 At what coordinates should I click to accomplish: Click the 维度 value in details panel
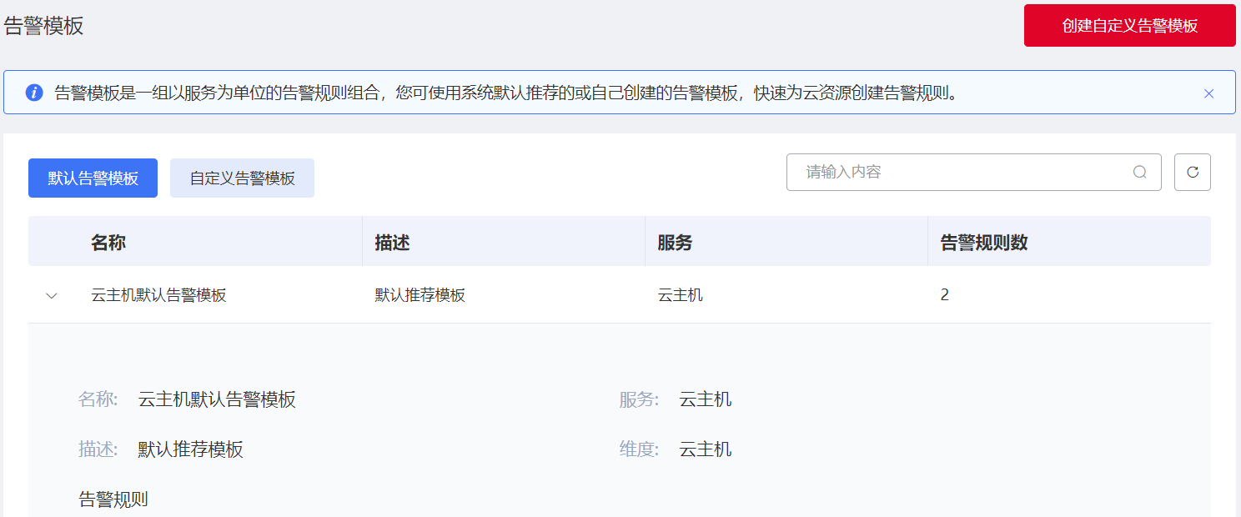pos(706,449)
